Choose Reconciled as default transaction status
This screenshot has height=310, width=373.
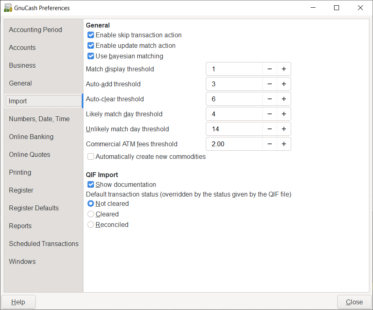pos(91,225)
